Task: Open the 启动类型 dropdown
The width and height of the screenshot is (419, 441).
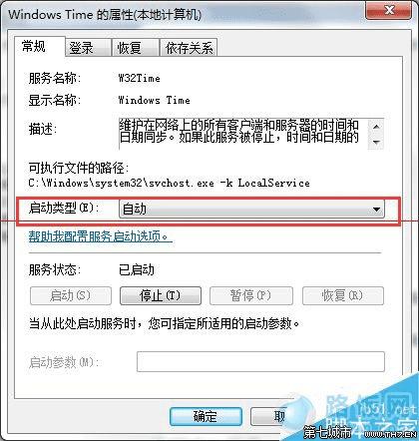Action: pos(251,210)
